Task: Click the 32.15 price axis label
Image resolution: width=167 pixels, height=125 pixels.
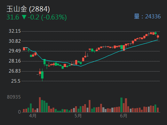Action: 15,31
